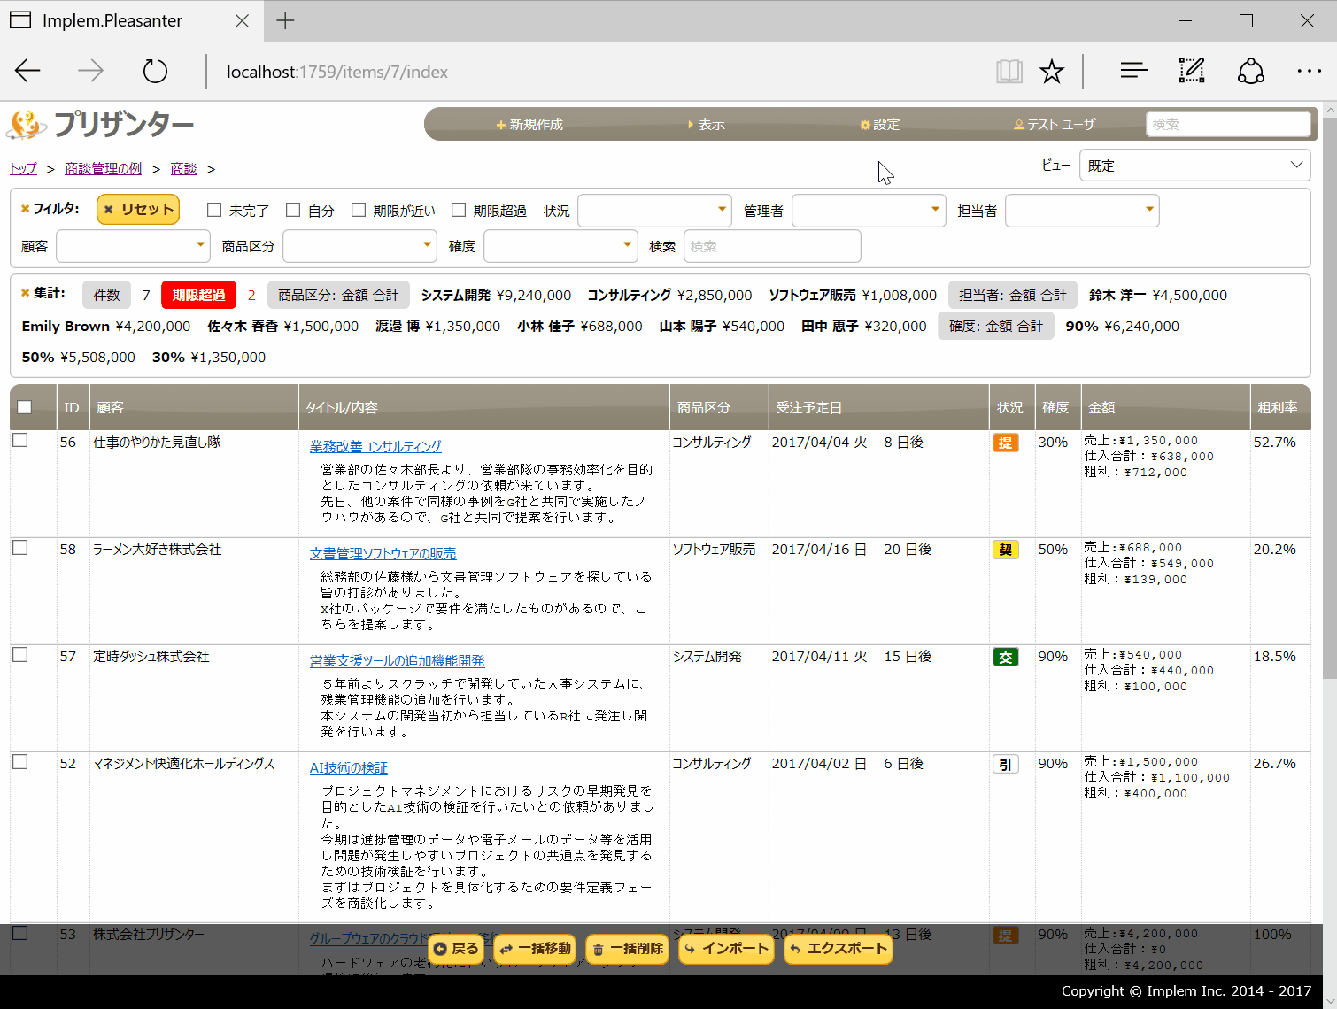Expand the 商品区分 filter dropdown

(359, 246)
